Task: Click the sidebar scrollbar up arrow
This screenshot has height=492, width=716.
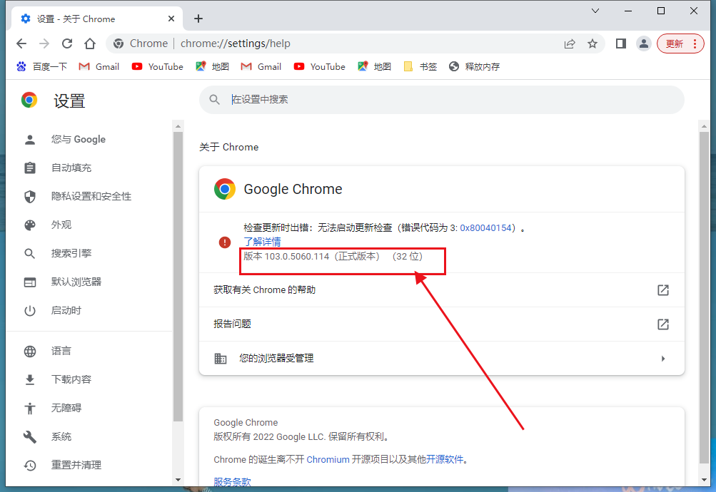Action: coord(178,126)
